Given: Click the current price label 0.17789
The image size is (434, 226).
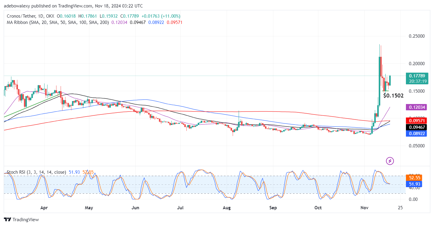Looking at the screenshot, I should 417,75.
